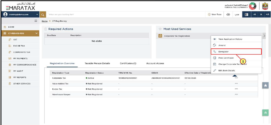
Task: Toggle the contrast mode icon
Action: (247, 14)
